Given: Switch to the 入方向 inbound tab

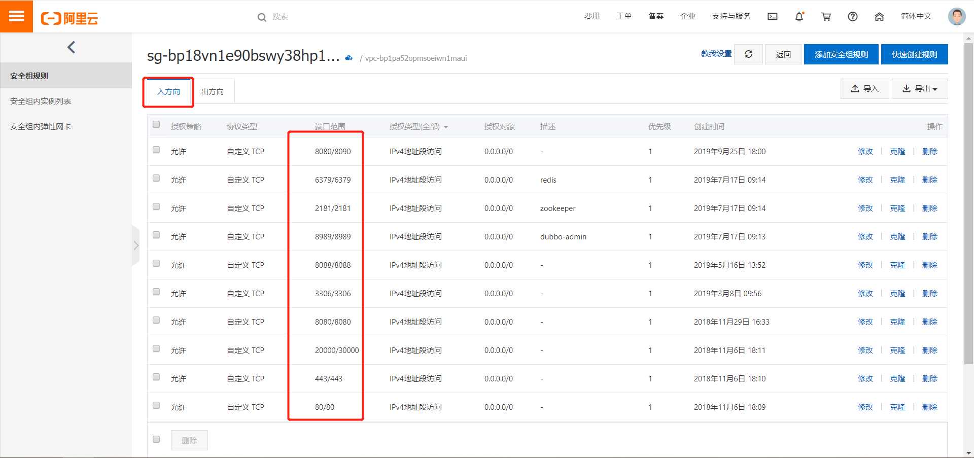Looking at the screenshot, I should [x=168, y=92].
